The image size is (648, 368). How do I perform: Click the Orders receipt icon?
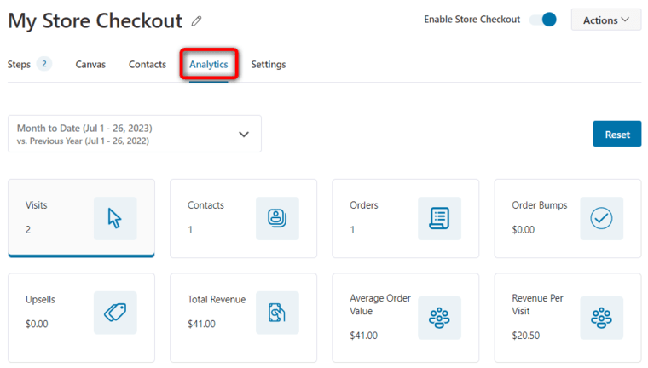coord(439,218)
